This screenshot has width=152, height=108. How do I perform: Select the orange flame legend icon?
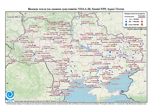coord(142,24)
